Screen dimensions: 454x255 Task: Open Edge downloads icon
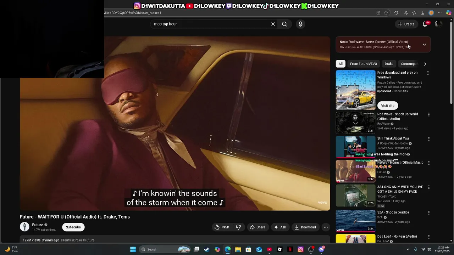[x=423, y=13]
